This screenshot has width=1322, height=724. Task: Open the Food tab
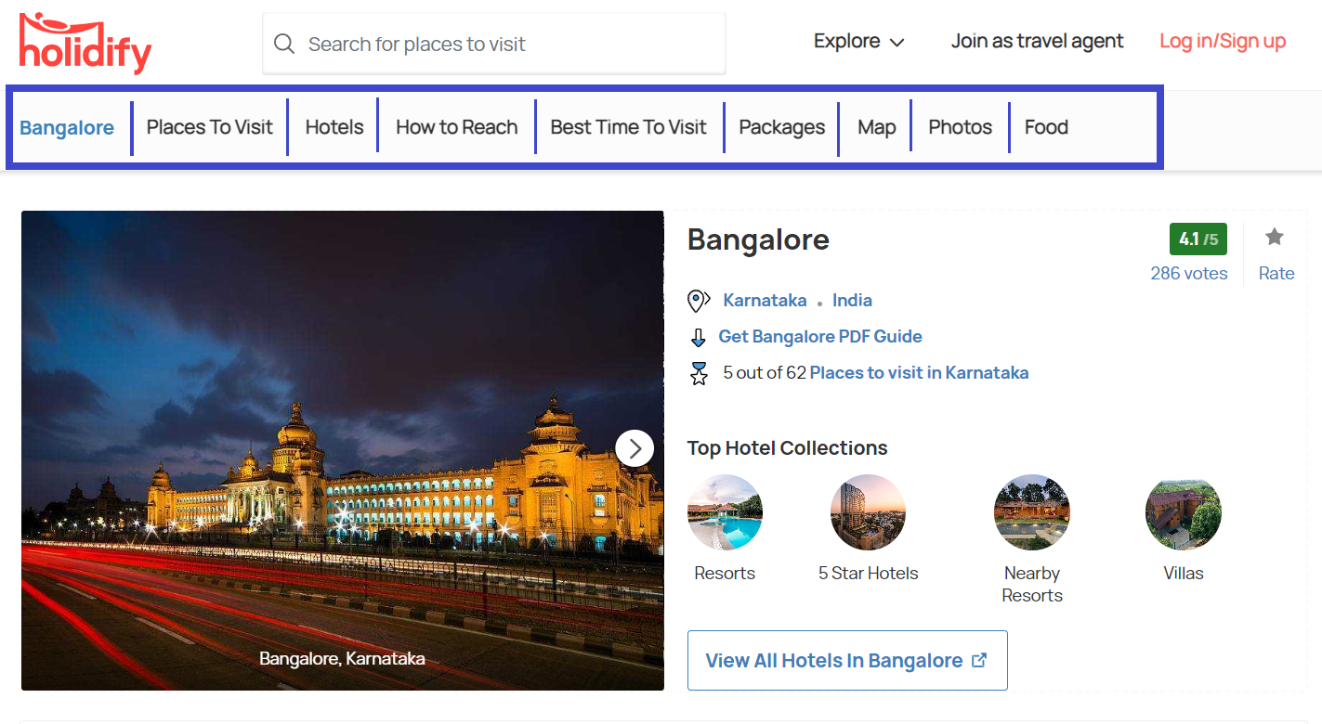(x=1046, y=127)
